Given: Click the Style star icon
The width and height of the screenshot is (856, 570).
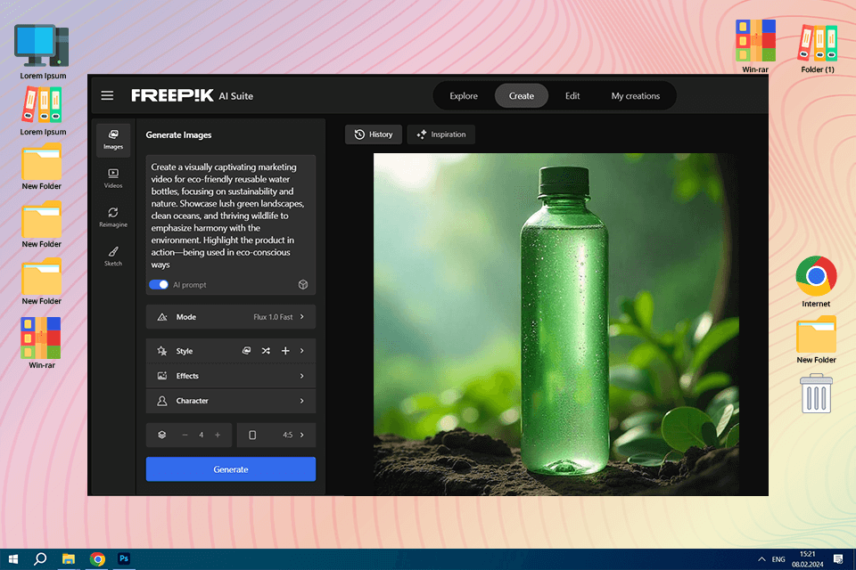Looking at the screenshot, I should point(162,351).
